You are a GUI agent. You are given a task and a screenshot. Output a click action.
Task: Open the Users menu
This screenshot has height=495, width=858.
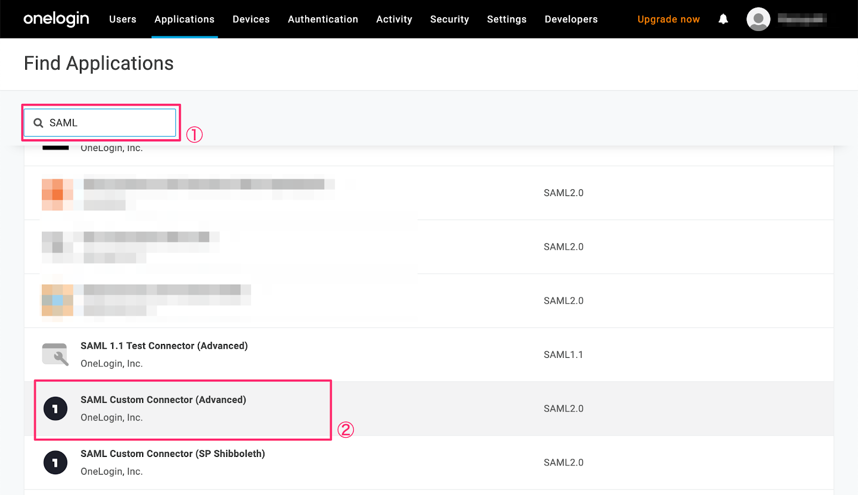pyautogui.click(x=123, y=19)
